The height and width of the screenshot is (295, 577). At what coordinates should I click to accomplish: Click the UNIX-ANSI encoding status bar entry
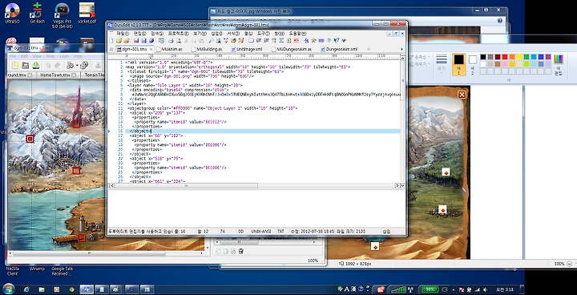pos(261,232)
